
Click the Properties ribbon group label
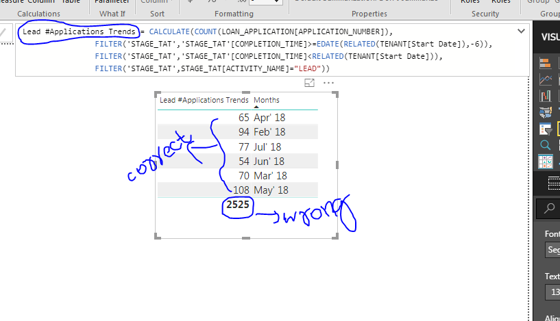point(369,14)
